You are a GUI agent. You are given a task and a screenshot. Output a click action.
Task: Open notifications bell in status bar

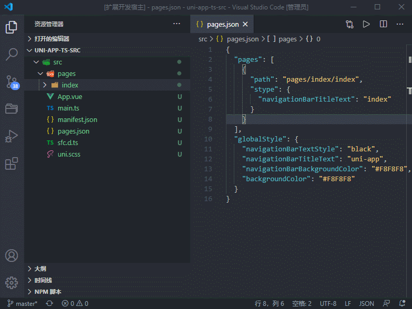pos(402,303)
